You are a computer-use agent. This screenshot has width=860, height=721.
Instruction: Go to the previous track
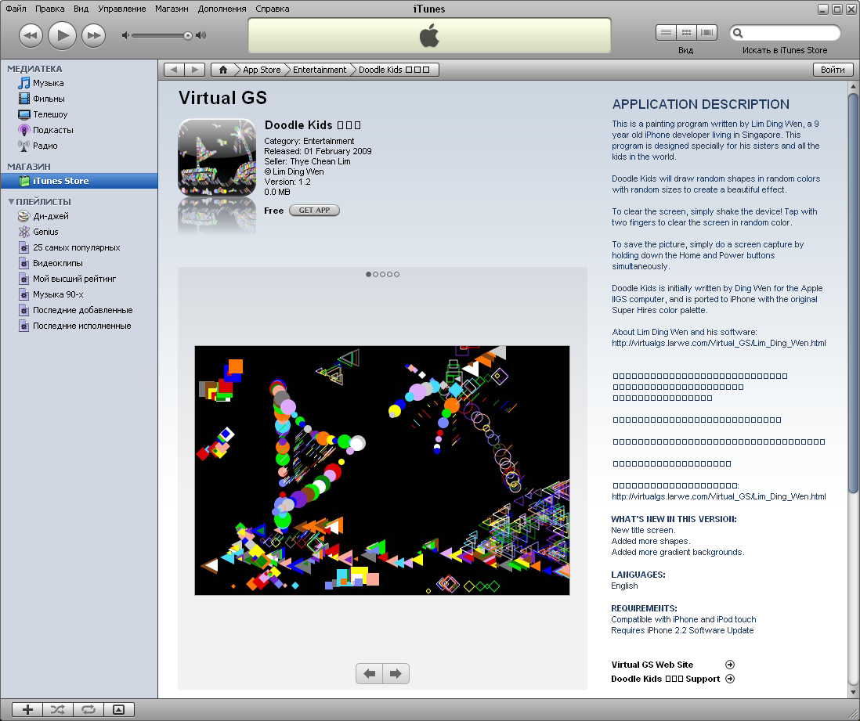[x=31, y=35]
